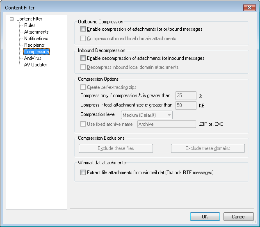Open AntiVirus settings in tree
Viewport: 260px width, 227px height.
(x=32, y=58)
